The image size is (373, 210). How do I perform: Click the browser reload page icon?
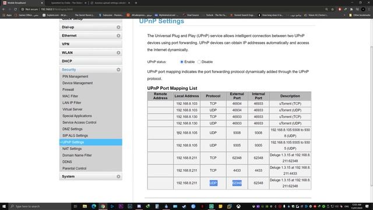pyautogui.click(x=16, y=9)
